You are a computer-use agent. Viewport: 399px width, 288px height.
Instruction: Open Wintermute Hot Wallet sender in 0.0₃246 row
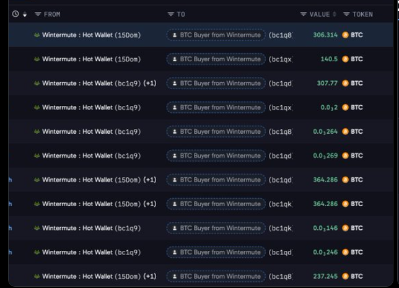coord(91,252)
